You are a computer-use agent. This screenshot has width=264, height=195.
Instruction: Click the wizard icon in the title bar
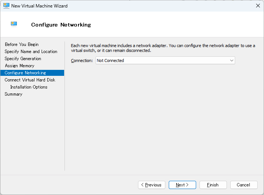[x=6, y=6]
